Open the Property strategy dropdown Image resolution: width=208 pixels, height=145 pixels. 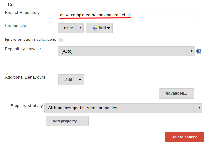(x=123, y=108)
